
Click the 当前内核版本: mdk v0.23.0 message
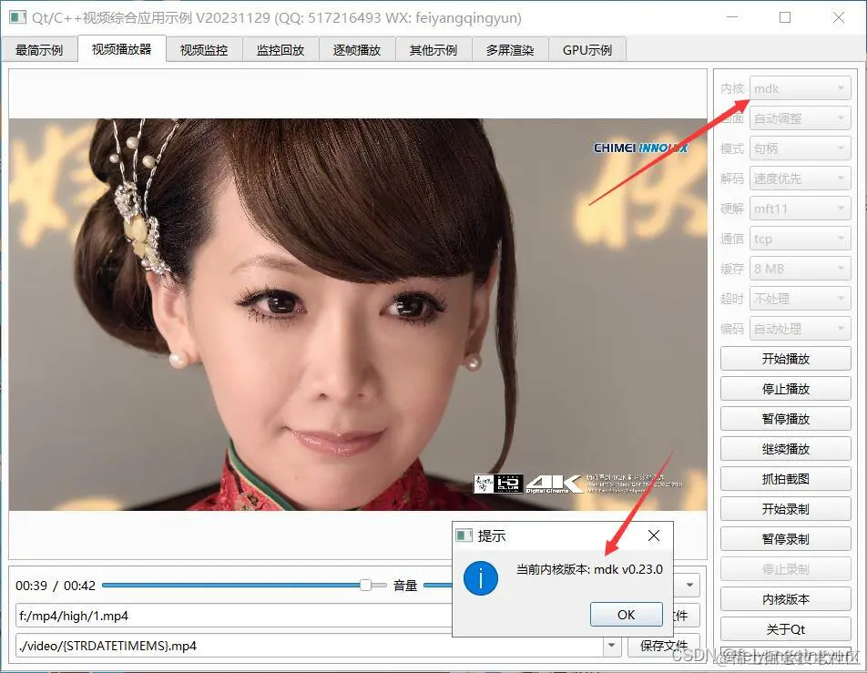tap(589, 569)
